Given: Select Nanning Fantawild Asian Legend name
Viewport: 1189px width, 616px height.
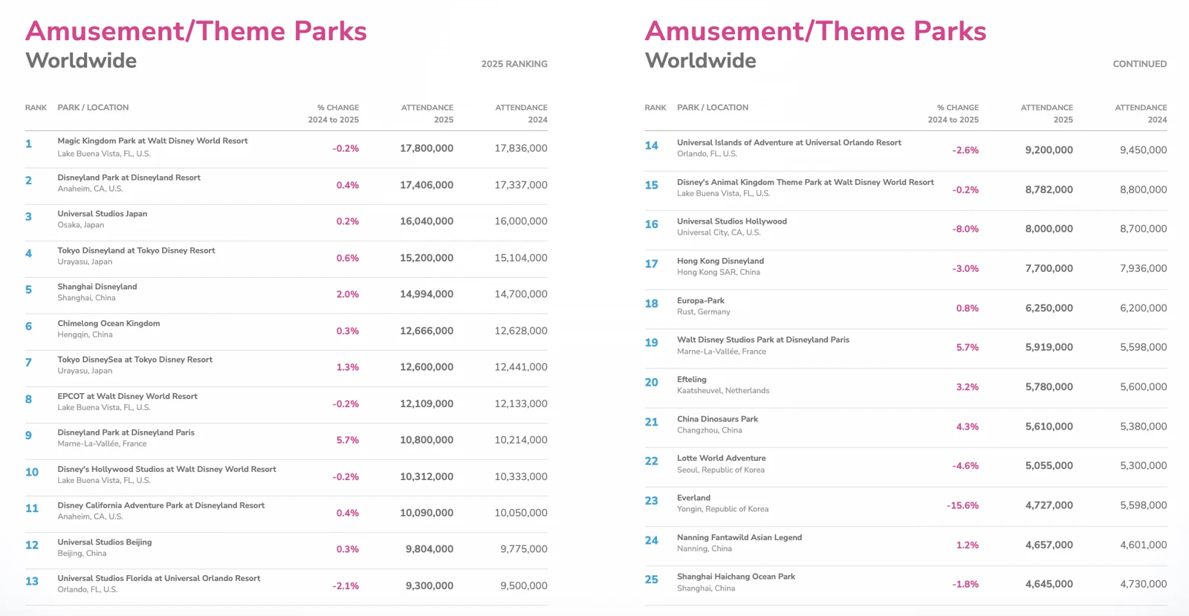Looking at the screenshot, I should (x=739, y=537).
